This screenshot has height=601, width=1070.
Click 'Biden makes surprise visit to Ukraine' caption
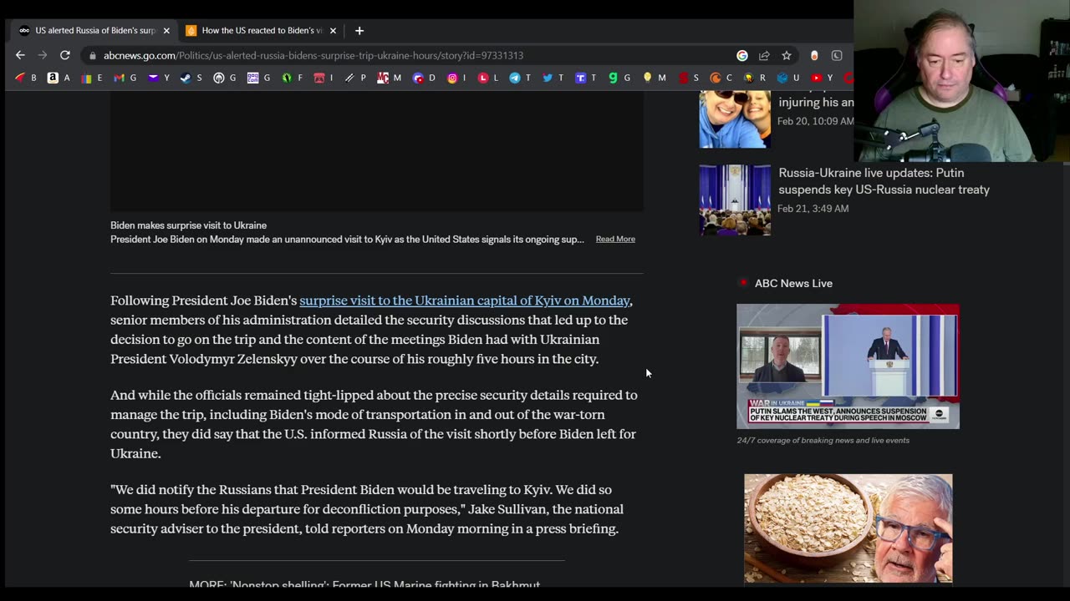(188, 225)
